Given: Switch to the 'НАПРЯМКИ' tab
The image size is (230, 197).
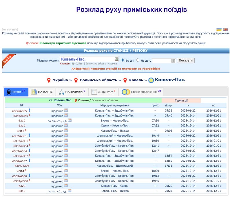Looking at the screenshot, I should pos(72,92).
